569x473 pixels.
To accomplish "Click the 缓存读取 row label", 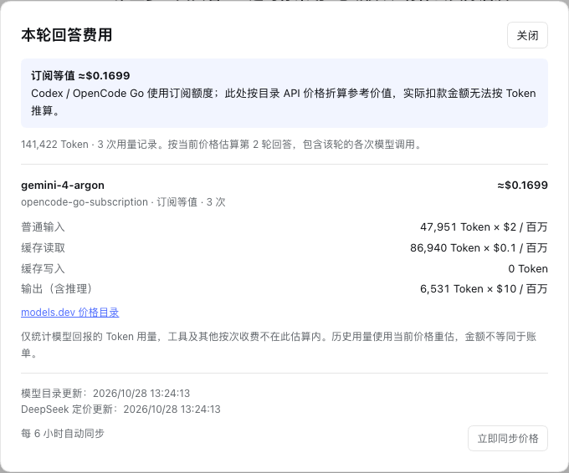I will [x=43, y=248].
